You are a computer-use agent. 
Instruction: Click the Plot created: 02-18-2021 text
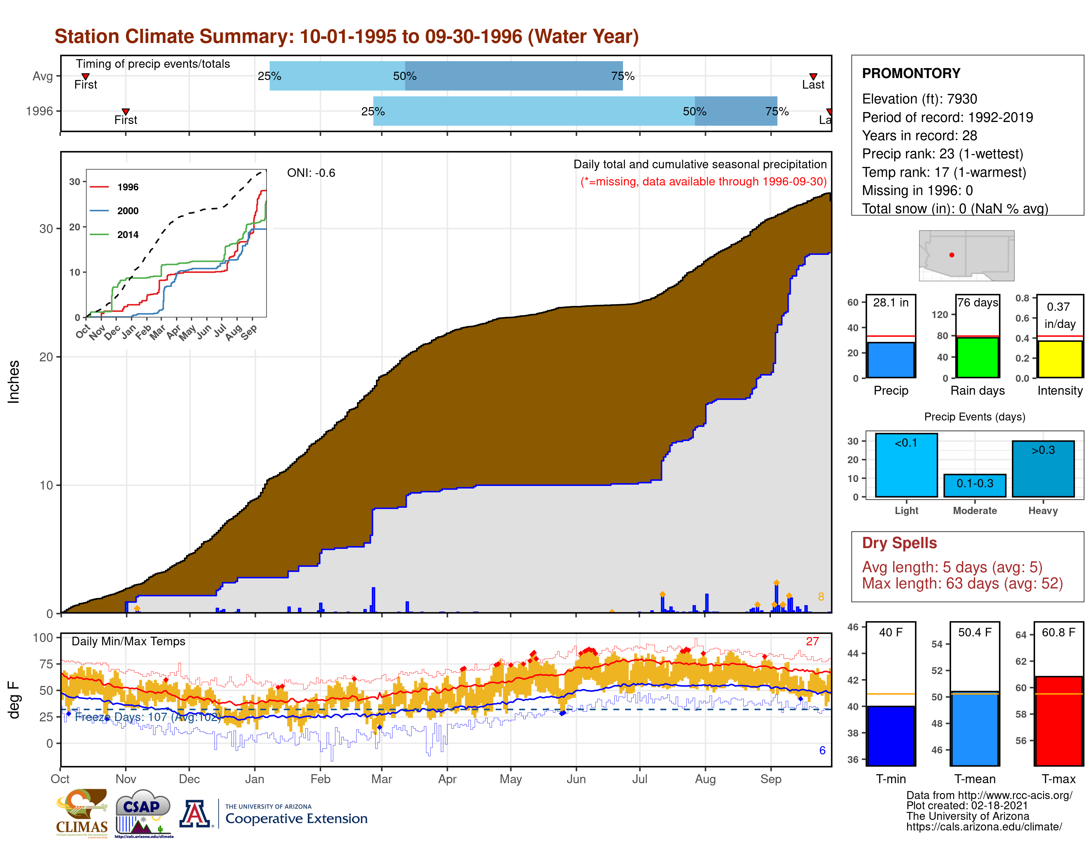967,806
